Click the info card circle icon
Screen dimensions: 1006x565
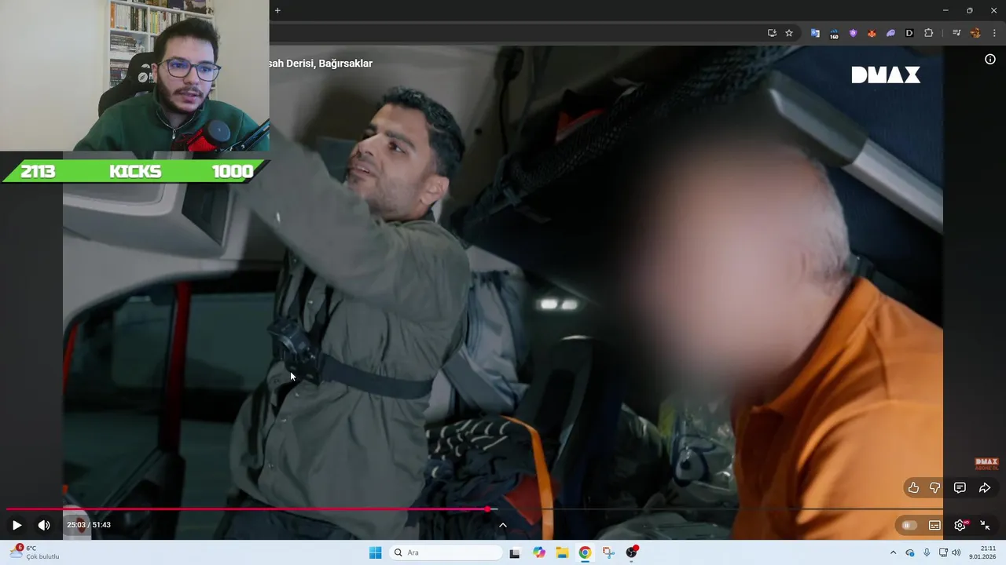[x=990, y=60]
